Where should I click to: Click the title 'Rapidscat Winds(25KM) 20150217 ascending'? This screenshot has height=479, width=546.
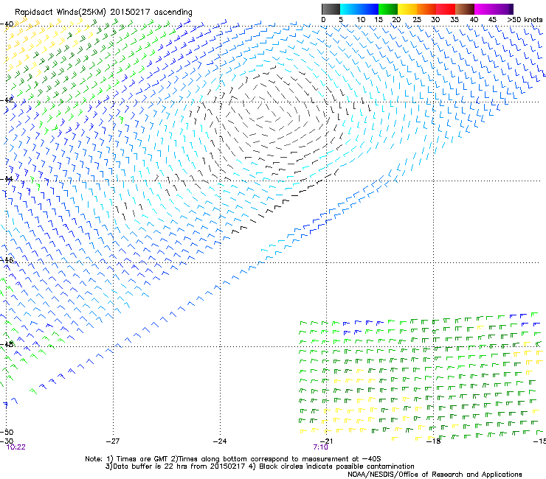103,13
